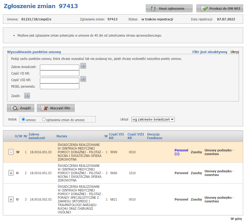Open Personel (1) link in row 1
This screenshot has height=222, width=245.
[181, 152]
